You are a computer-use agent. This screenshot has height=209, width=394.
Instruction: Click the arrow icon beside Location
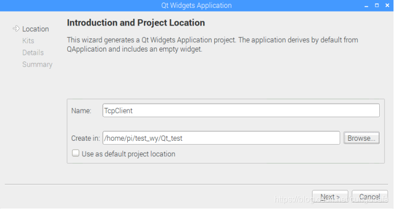(16, 29)
